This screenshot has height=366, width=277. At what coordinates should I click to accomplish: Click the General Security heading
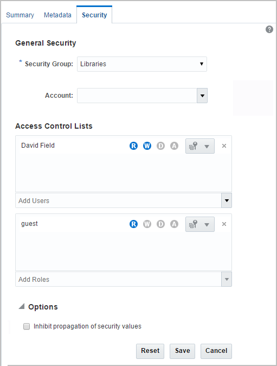point(46,43)
